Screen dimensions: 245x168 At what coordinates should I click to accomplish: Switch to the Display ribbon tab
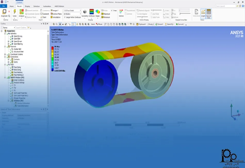click(27, 6)
